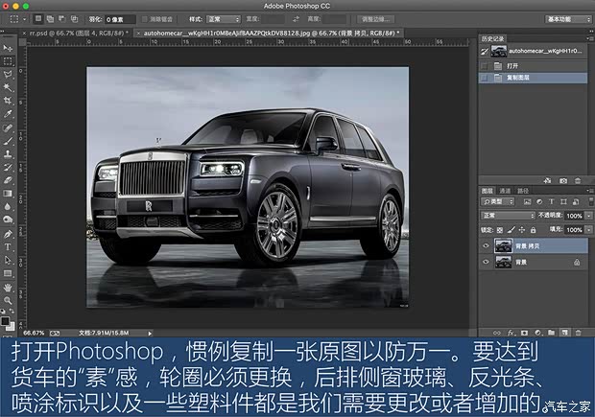Screen dimensions: 595x417
Task: Click Subtract from selection mode icon
Action: (x=61, y=19)
